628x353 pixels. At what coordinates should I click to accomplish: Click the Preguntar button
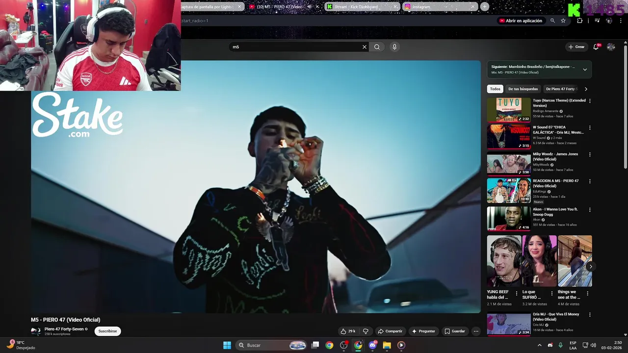click(x=423, y=331)
